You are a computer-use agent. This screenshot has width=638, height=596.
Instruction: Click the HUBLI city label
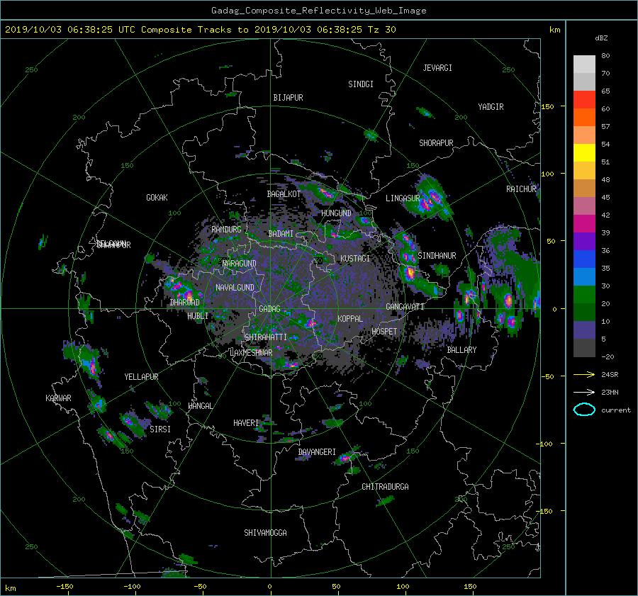198,315
